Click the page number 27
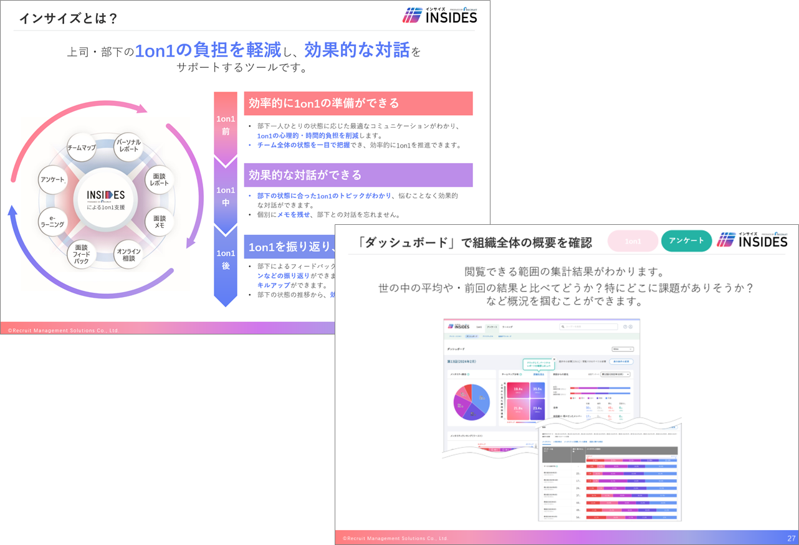 791,538
